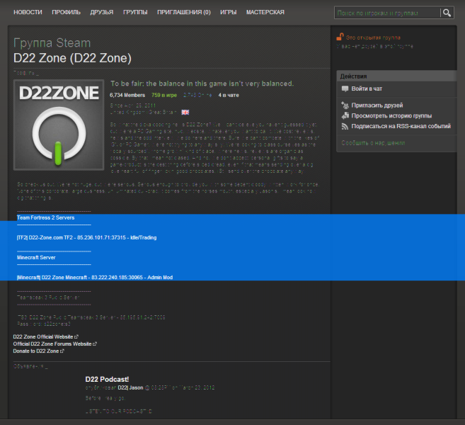Click external link icon beside Donate link

tap(62, 351)
